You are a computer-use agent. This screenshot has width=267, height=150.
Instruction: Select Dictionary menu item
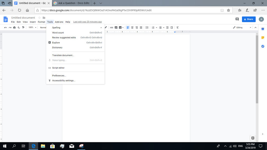click(75, 47)
